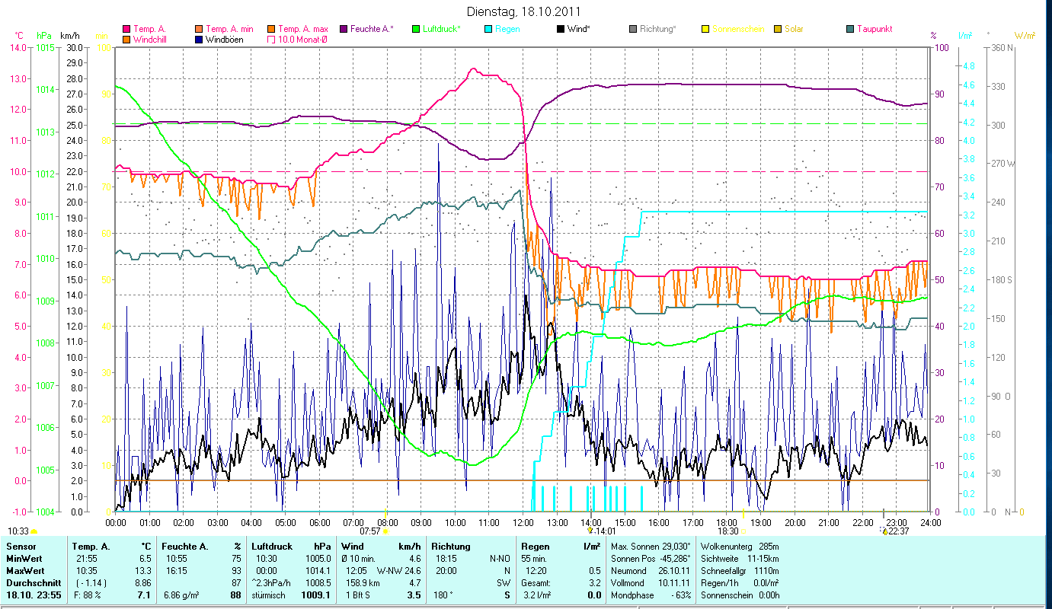Select the Taupunkt legend swatch
Viewport: 1052px width, 609px height.
[x=851, y=29]
